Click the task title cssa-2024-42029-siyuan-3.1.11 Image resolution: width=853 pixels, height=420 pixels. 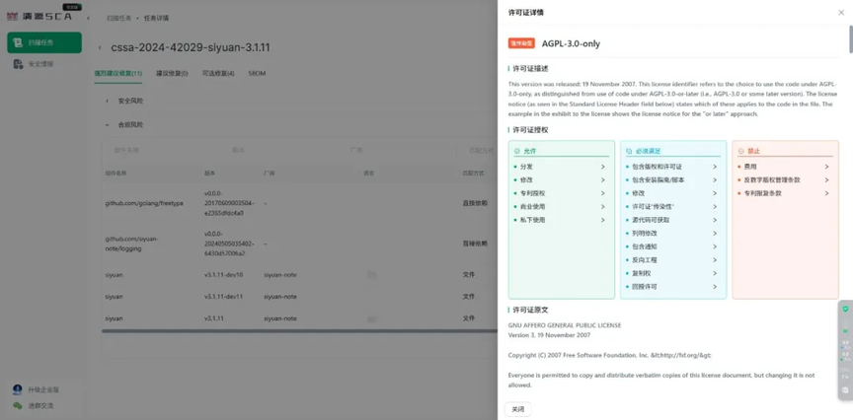[x=191, y=47]
